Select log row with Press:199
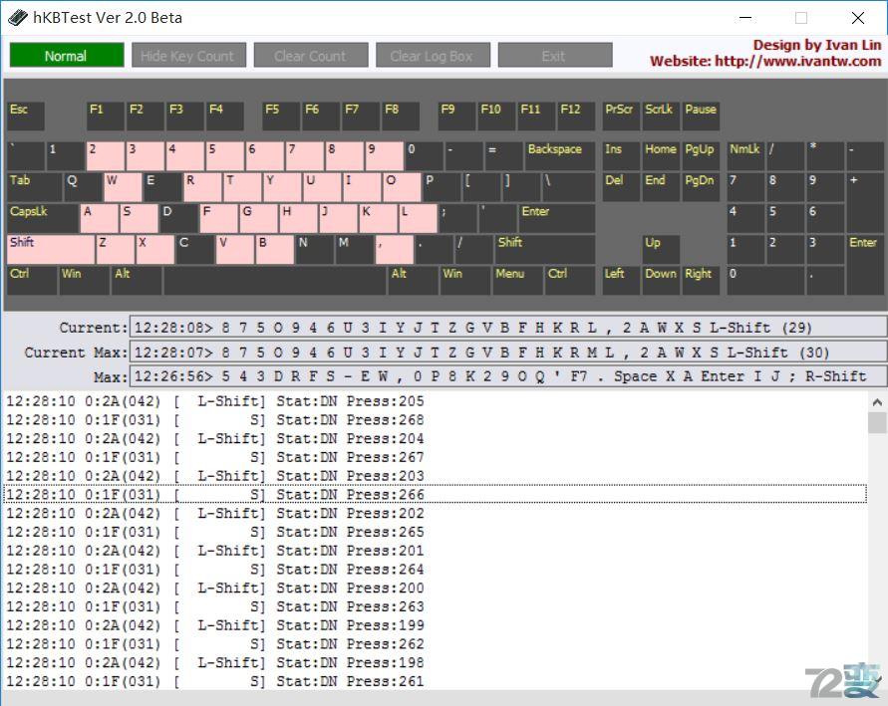888x706 pixels. click(x=435, y=625)
